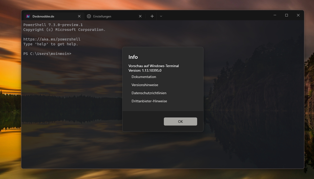Click the PS C:\Users\moinmoin> prompt
Viewport: 314px width, 179px height.
click(47, 54)
